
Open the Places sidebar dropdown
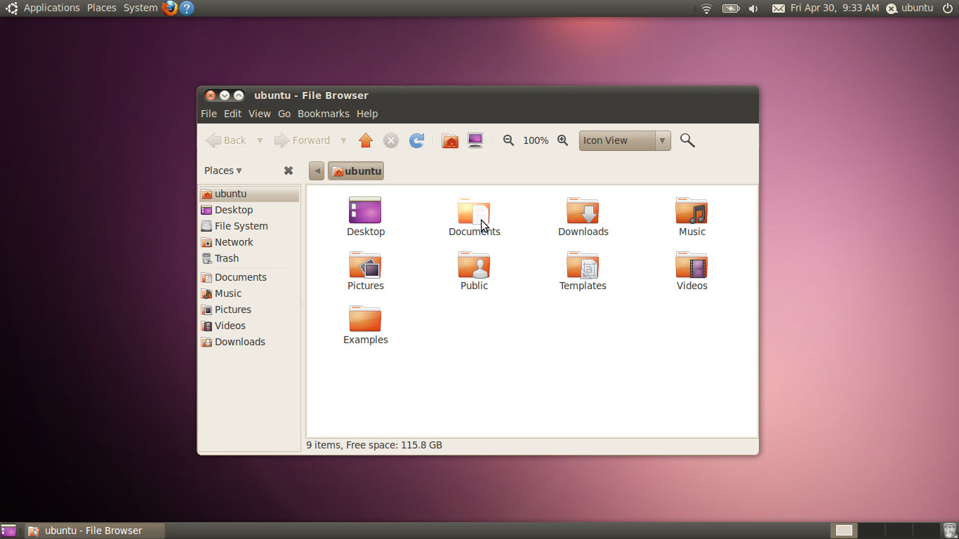click(223, 171)
